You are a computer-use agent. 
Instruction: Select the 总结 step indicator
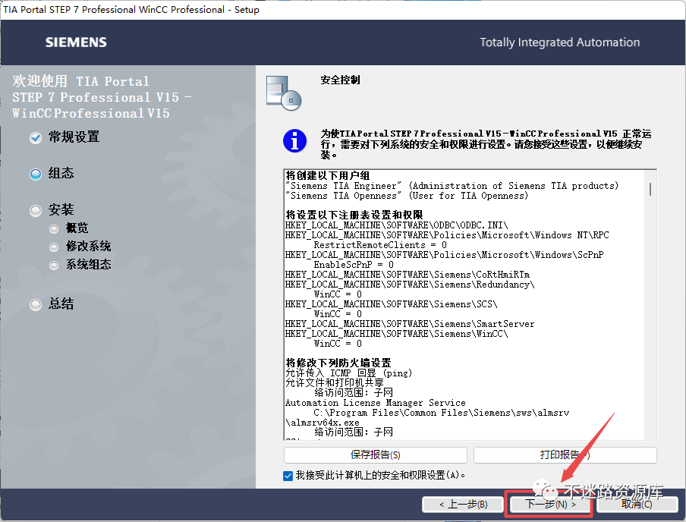(36, 304)
